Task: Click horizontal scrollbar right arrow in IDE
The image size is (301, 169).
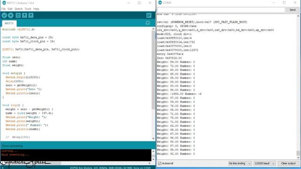Action: 150,163
